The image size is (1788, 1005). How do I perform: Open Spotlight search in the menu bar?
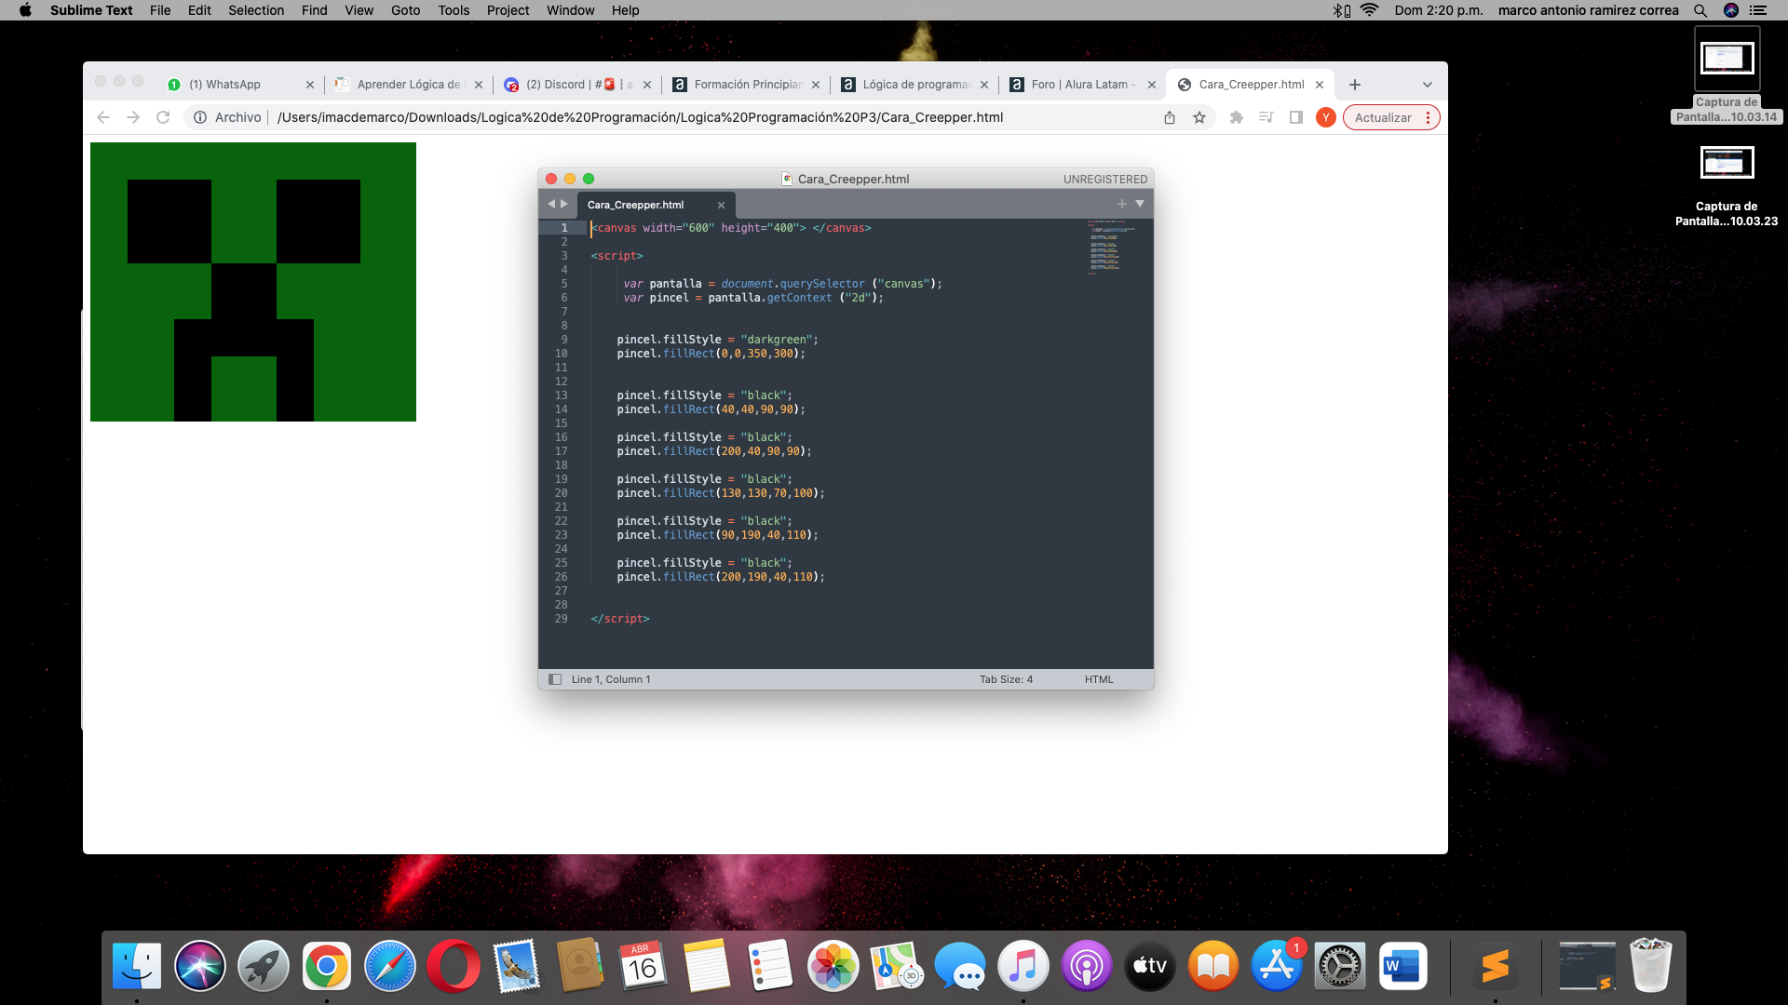[x=1700, y=10]
